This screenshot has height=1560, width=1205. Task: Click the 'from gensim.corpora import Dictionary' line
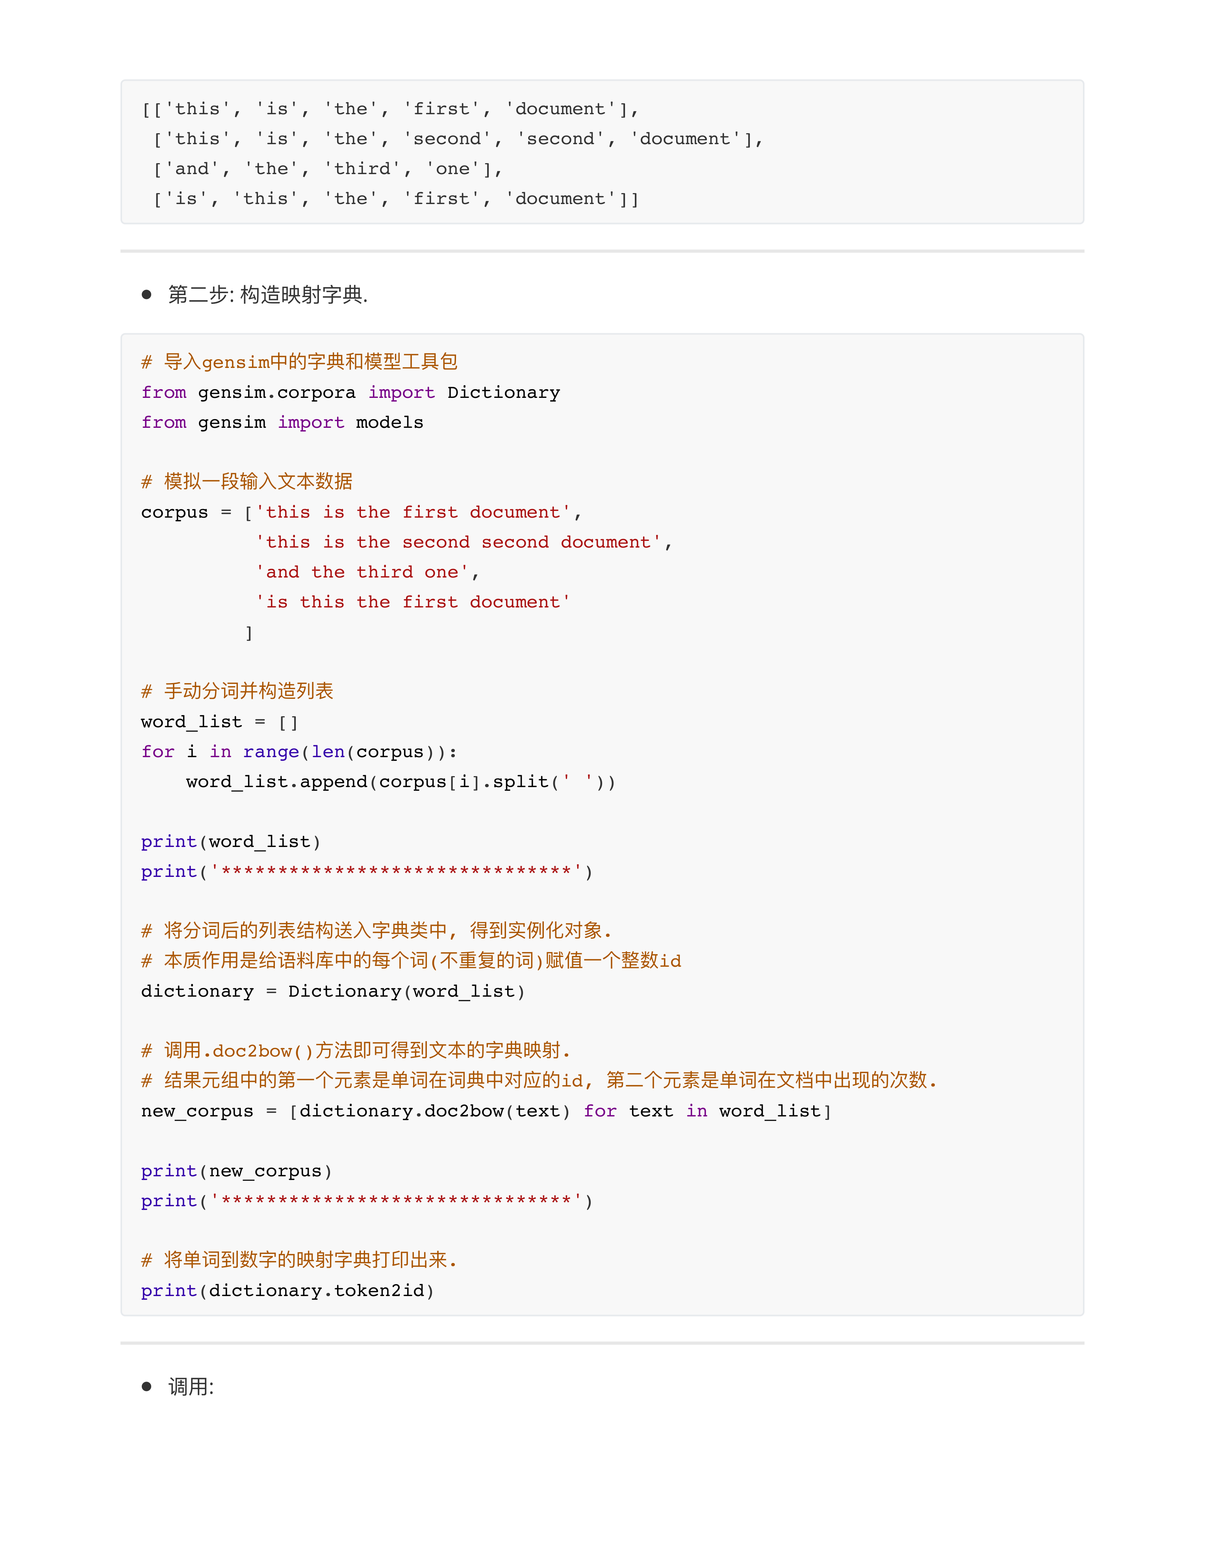click(x=350, y=392)
